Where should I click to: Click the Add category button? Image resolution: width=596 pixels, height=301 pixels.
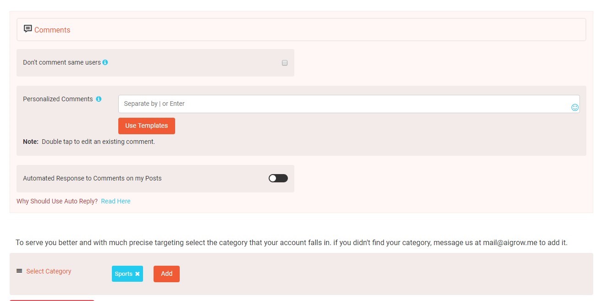pos(166,274)
